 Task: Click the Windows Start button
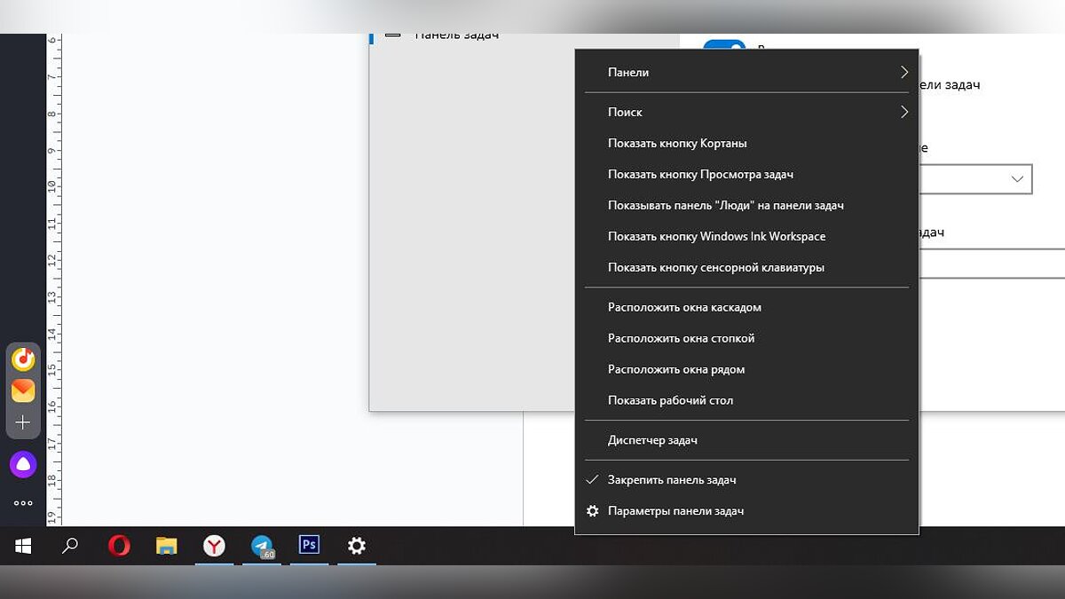23,546
